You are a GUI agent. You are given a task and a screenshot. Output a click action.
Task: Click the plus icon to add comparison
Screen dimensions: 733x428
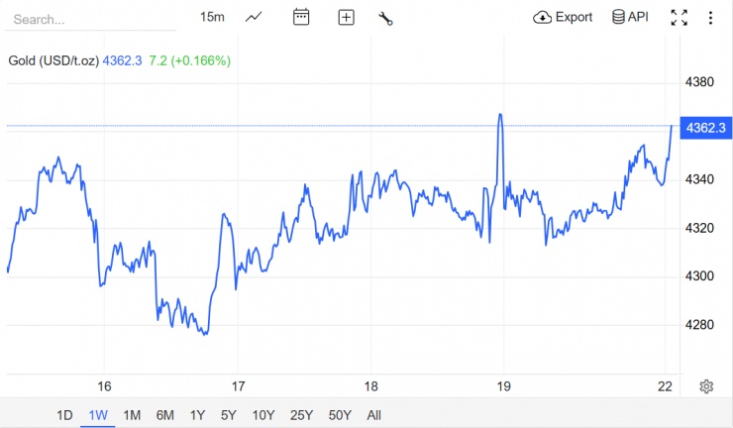pyautogui.click(x=346, y=17)
